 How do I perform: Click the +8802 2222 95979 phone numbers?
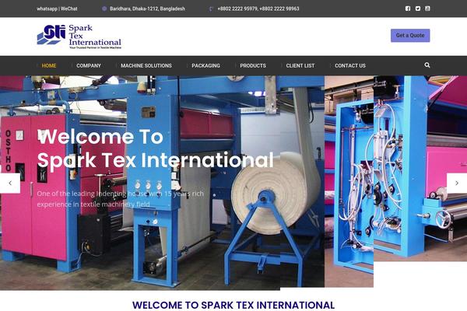pyautogui.click(x=258, y=9)
